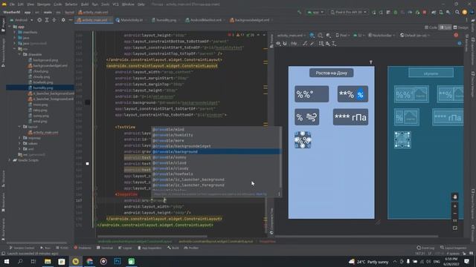Switch to Code view mode

coord(431,27)
